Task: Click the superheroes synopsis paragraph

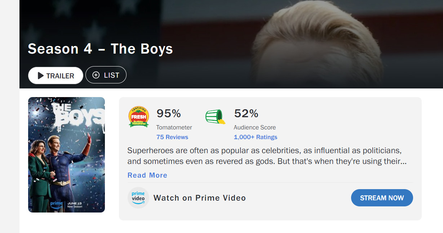Action: (x=267, y=155)
